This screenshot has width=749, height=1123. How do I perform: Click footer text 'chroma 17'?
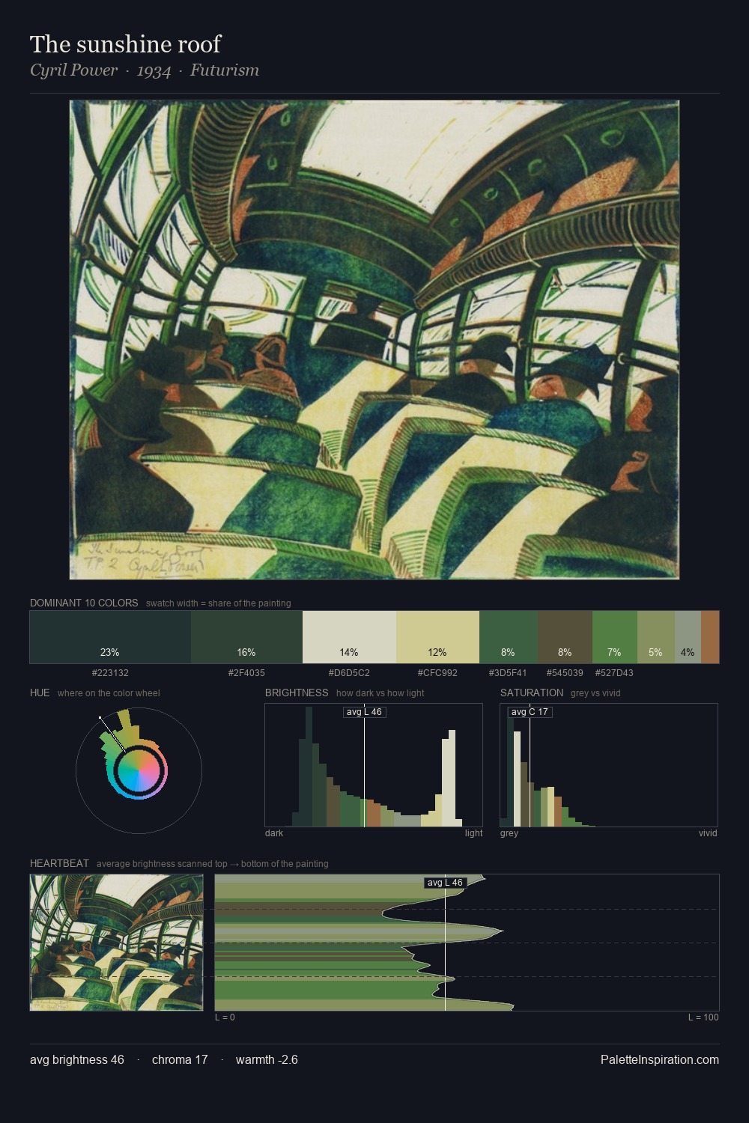pos(180,1060)
